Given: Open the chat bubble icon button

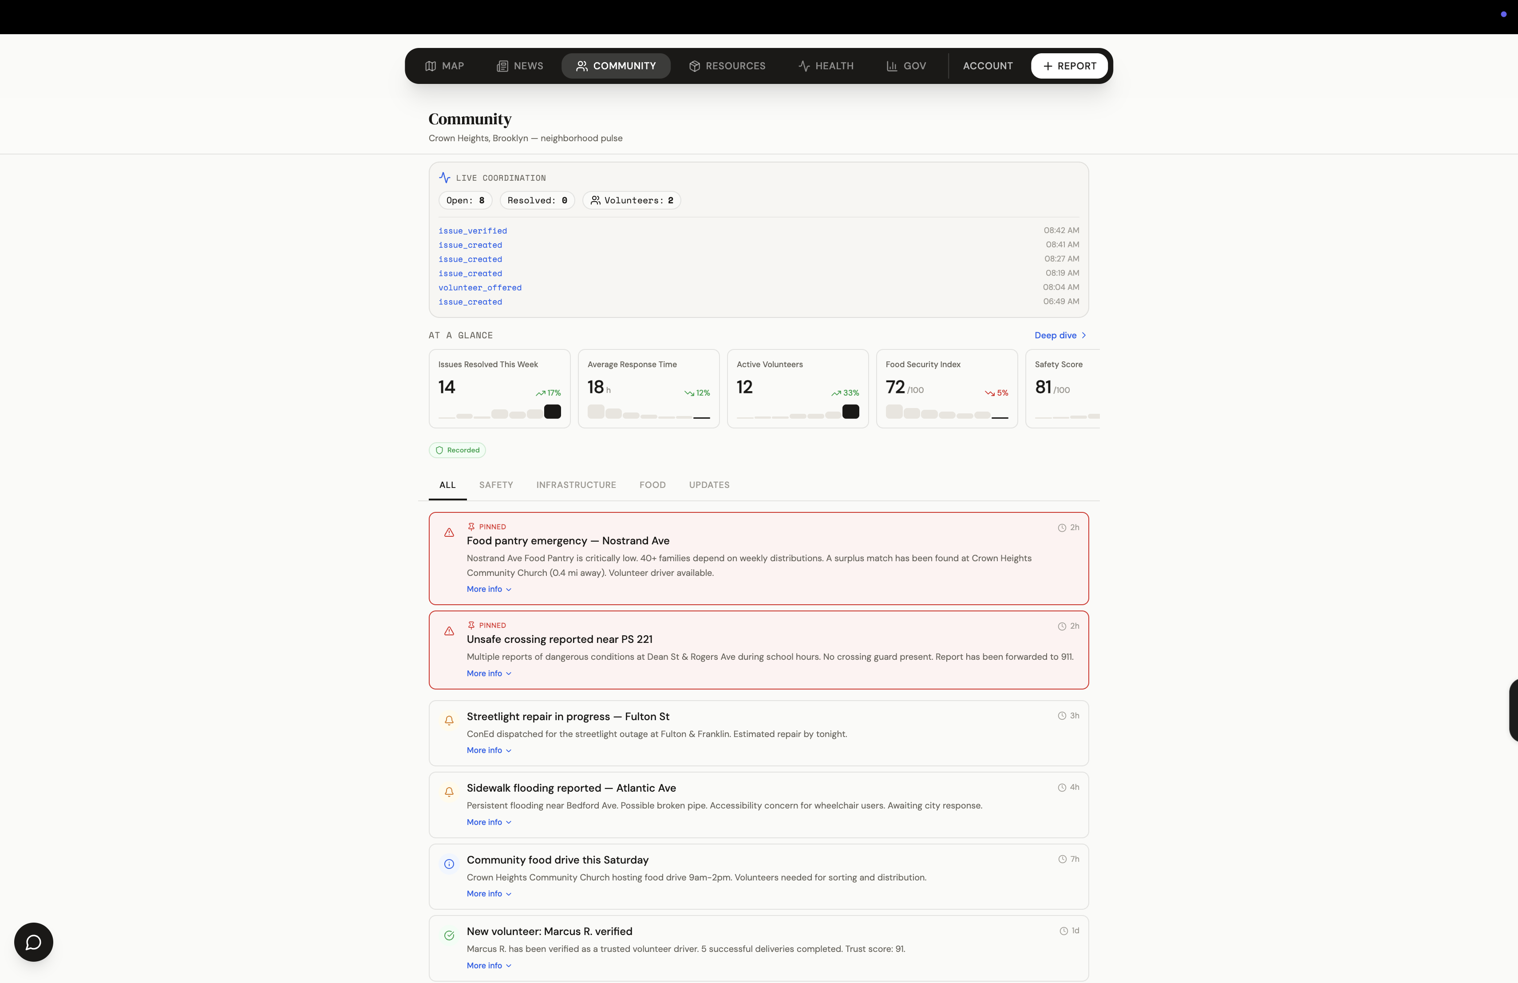Looking at the screenshot, I should (33, 942).
